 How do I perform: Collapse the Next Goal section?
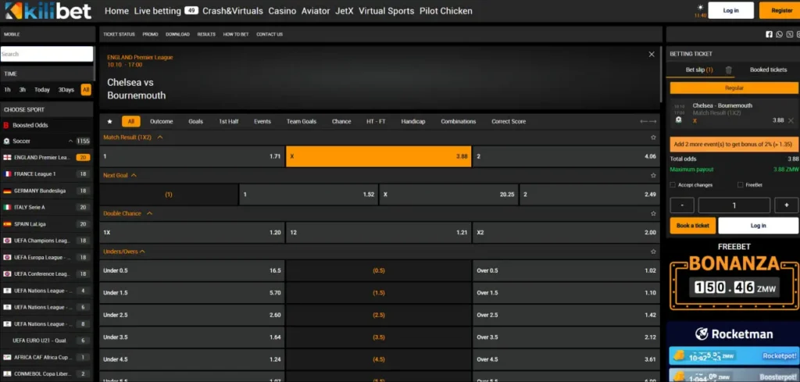134,175
